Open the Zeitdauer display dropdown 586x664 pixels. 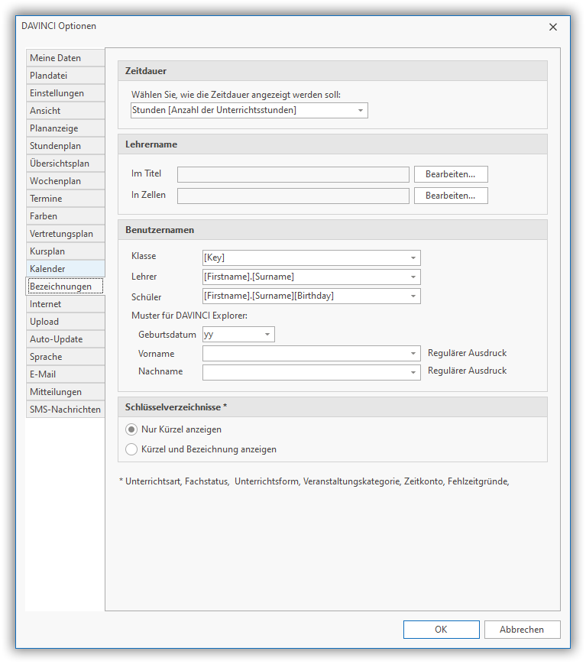pos(360,111)
